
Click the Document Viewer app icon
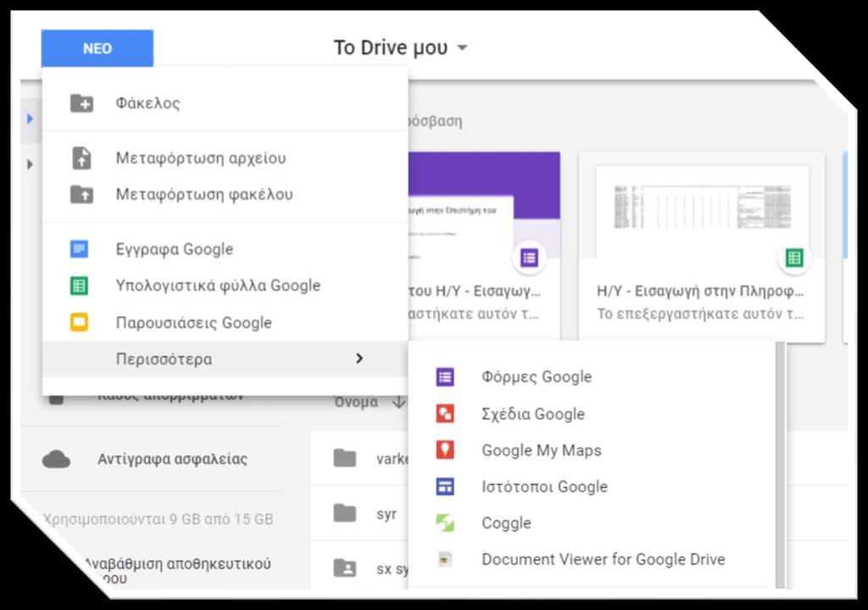pyautogui.click(x=445, y=559)
